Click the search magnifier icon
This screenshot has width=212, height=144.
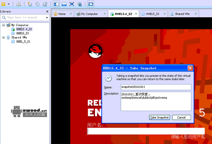(4, 17)
